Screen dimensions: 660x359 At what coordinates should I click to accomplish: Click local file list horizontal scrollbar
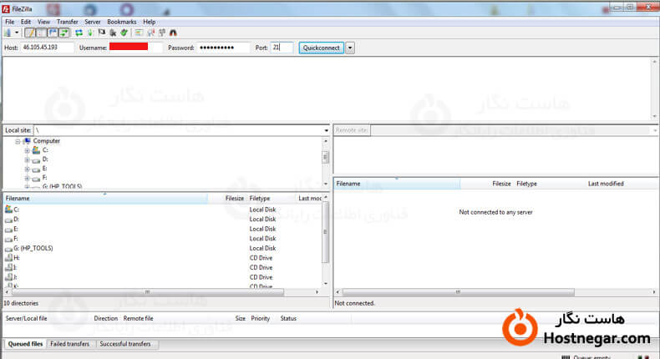coord(147,292)
